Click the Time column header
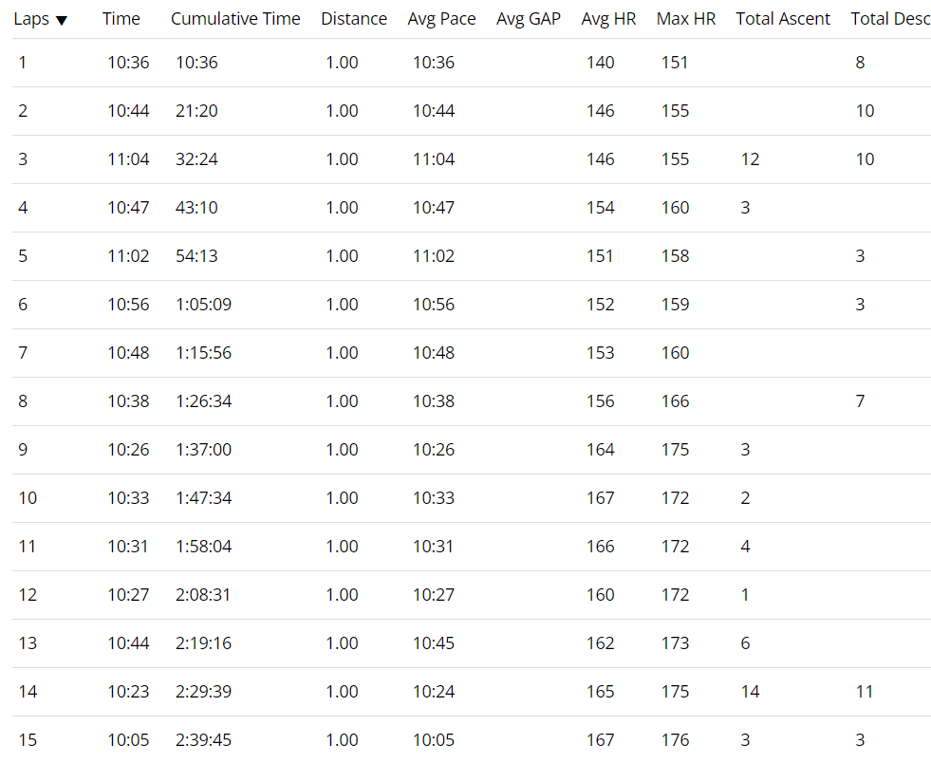931x763 pixels. [121, 19]
